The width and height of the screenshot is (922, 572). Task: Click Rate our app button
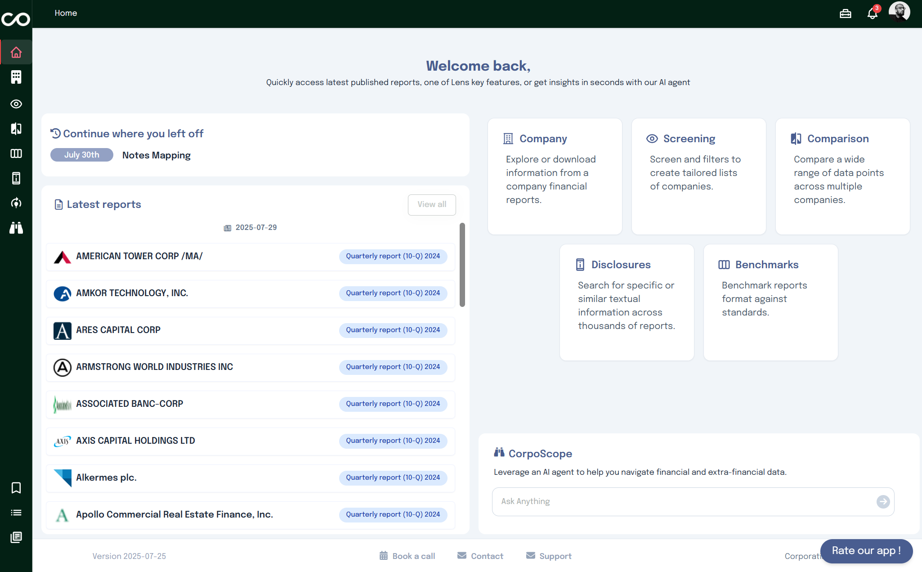[x=866, y=551]
